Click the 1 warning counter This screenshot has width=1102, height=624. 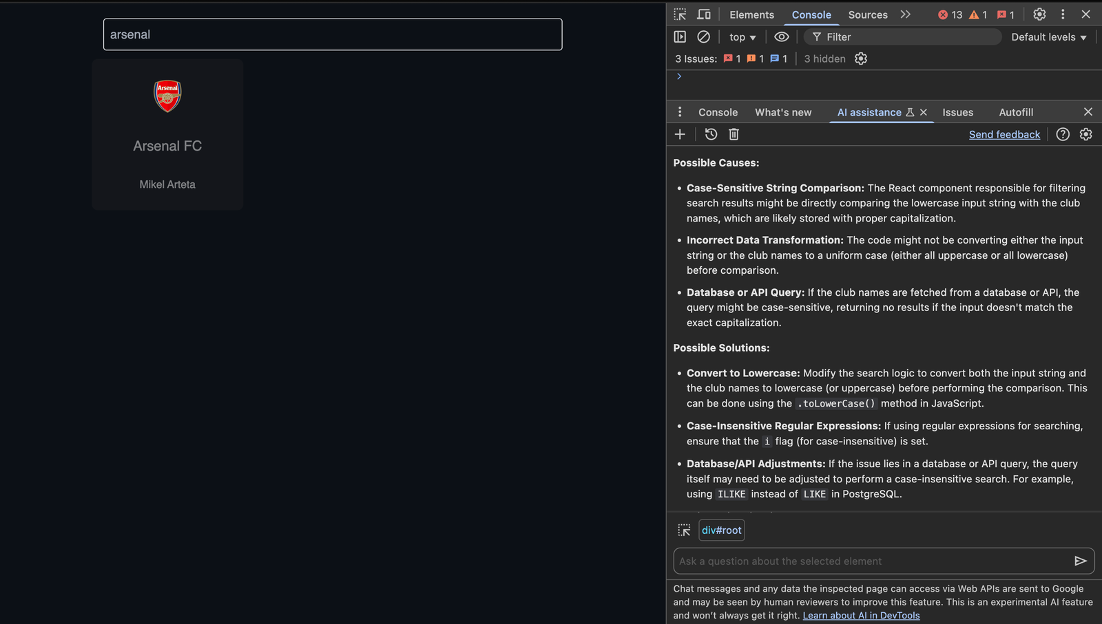pos(978,14)
